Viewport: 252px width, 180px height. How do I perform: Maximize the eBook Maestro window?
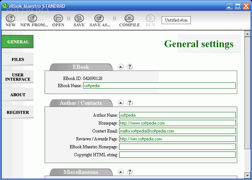pyautogui.click(x=238, y=6)
